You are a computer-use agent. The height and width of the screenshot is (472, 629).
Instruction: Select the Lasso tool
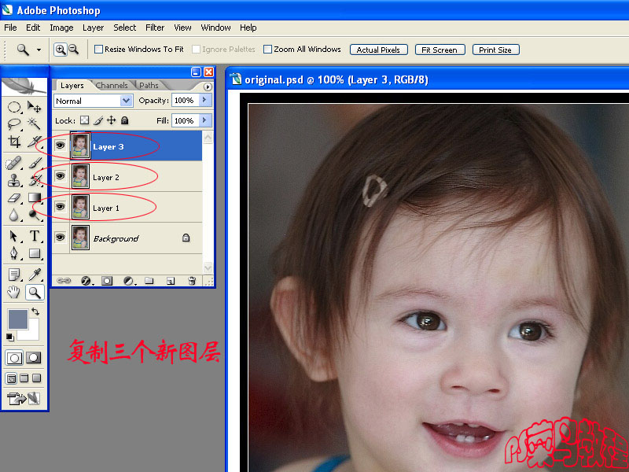14,124
